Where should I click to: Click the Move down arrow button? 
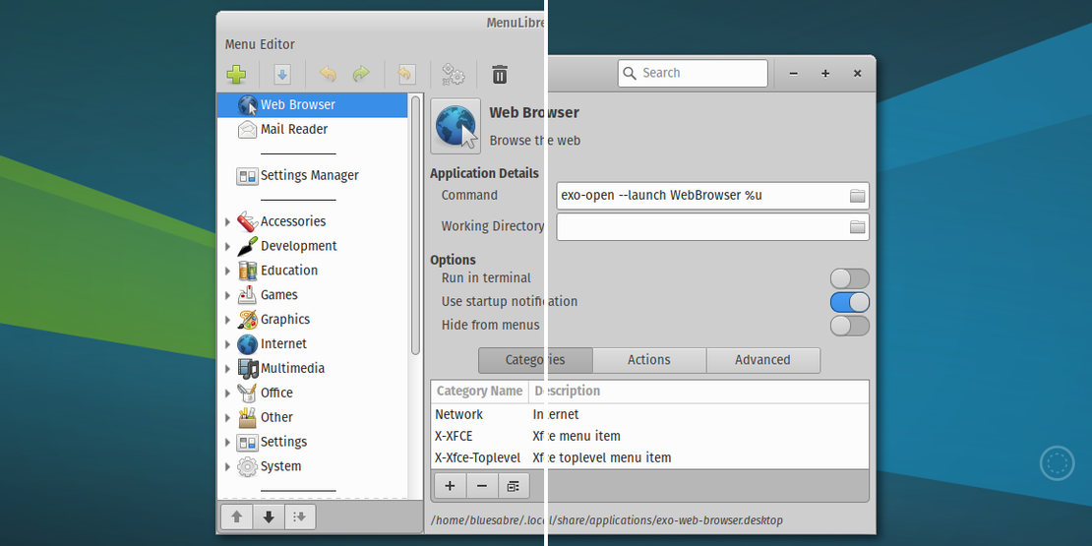click(x=269, y=516)
